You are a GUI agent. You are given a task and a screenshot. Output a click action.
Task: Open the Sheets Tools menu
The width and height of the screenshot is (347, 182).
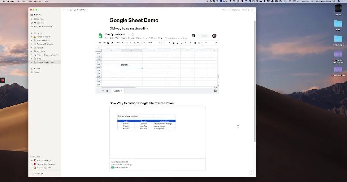point(145,38)
